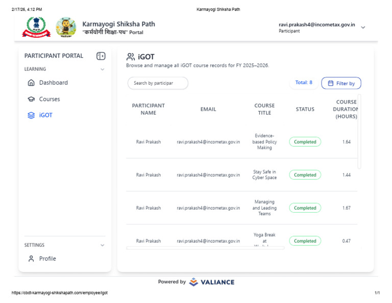Click the table vertical scrollbar
392x303 pixels.
[359, 132]
